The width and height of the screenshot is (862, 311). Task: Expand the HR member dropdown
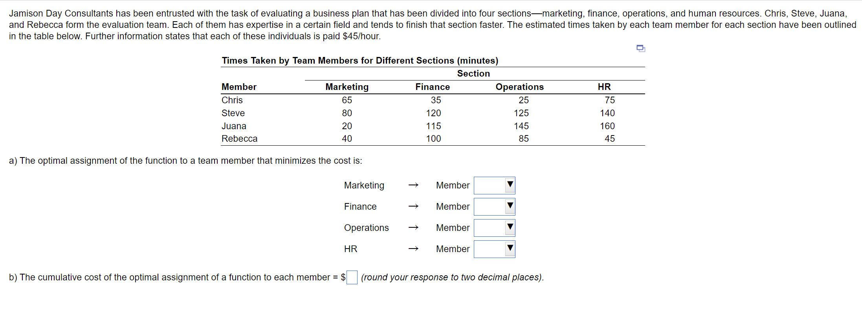coord(494,249)
